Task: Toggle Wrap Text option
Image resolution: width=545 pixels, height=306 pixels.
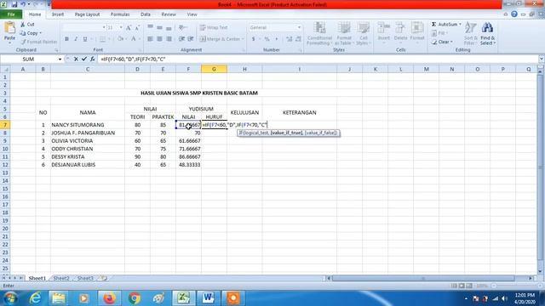Action: (x=214, y=27)
